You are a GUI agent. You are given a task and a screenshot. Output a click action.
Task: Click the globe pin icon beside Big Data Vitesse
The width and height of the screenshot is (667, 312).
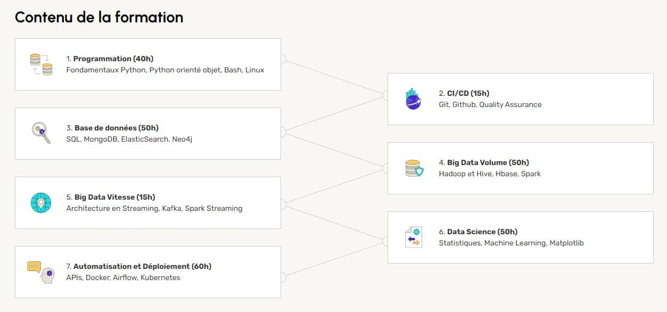point(41,203)
